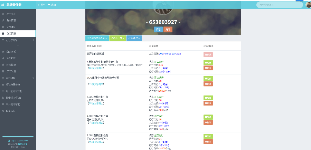311x150 pixels.
Task: Click the orange 删除 button under QQ number
Action: 168,29
